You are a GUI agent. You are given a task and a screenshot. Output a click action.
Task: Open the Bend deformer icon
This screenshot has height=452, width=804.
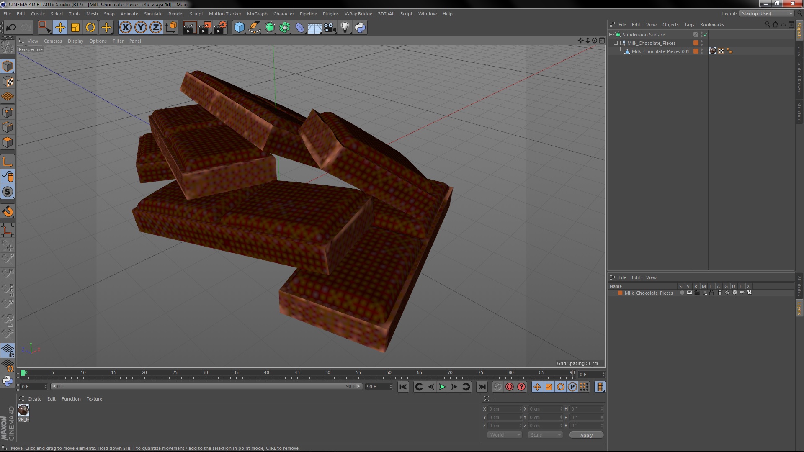(x=300, y=28)
